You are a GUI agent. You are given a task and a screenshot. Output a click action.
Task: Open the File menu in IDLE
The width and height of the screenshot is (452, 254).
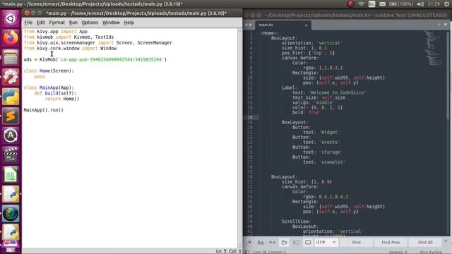[x=28, y=23]
